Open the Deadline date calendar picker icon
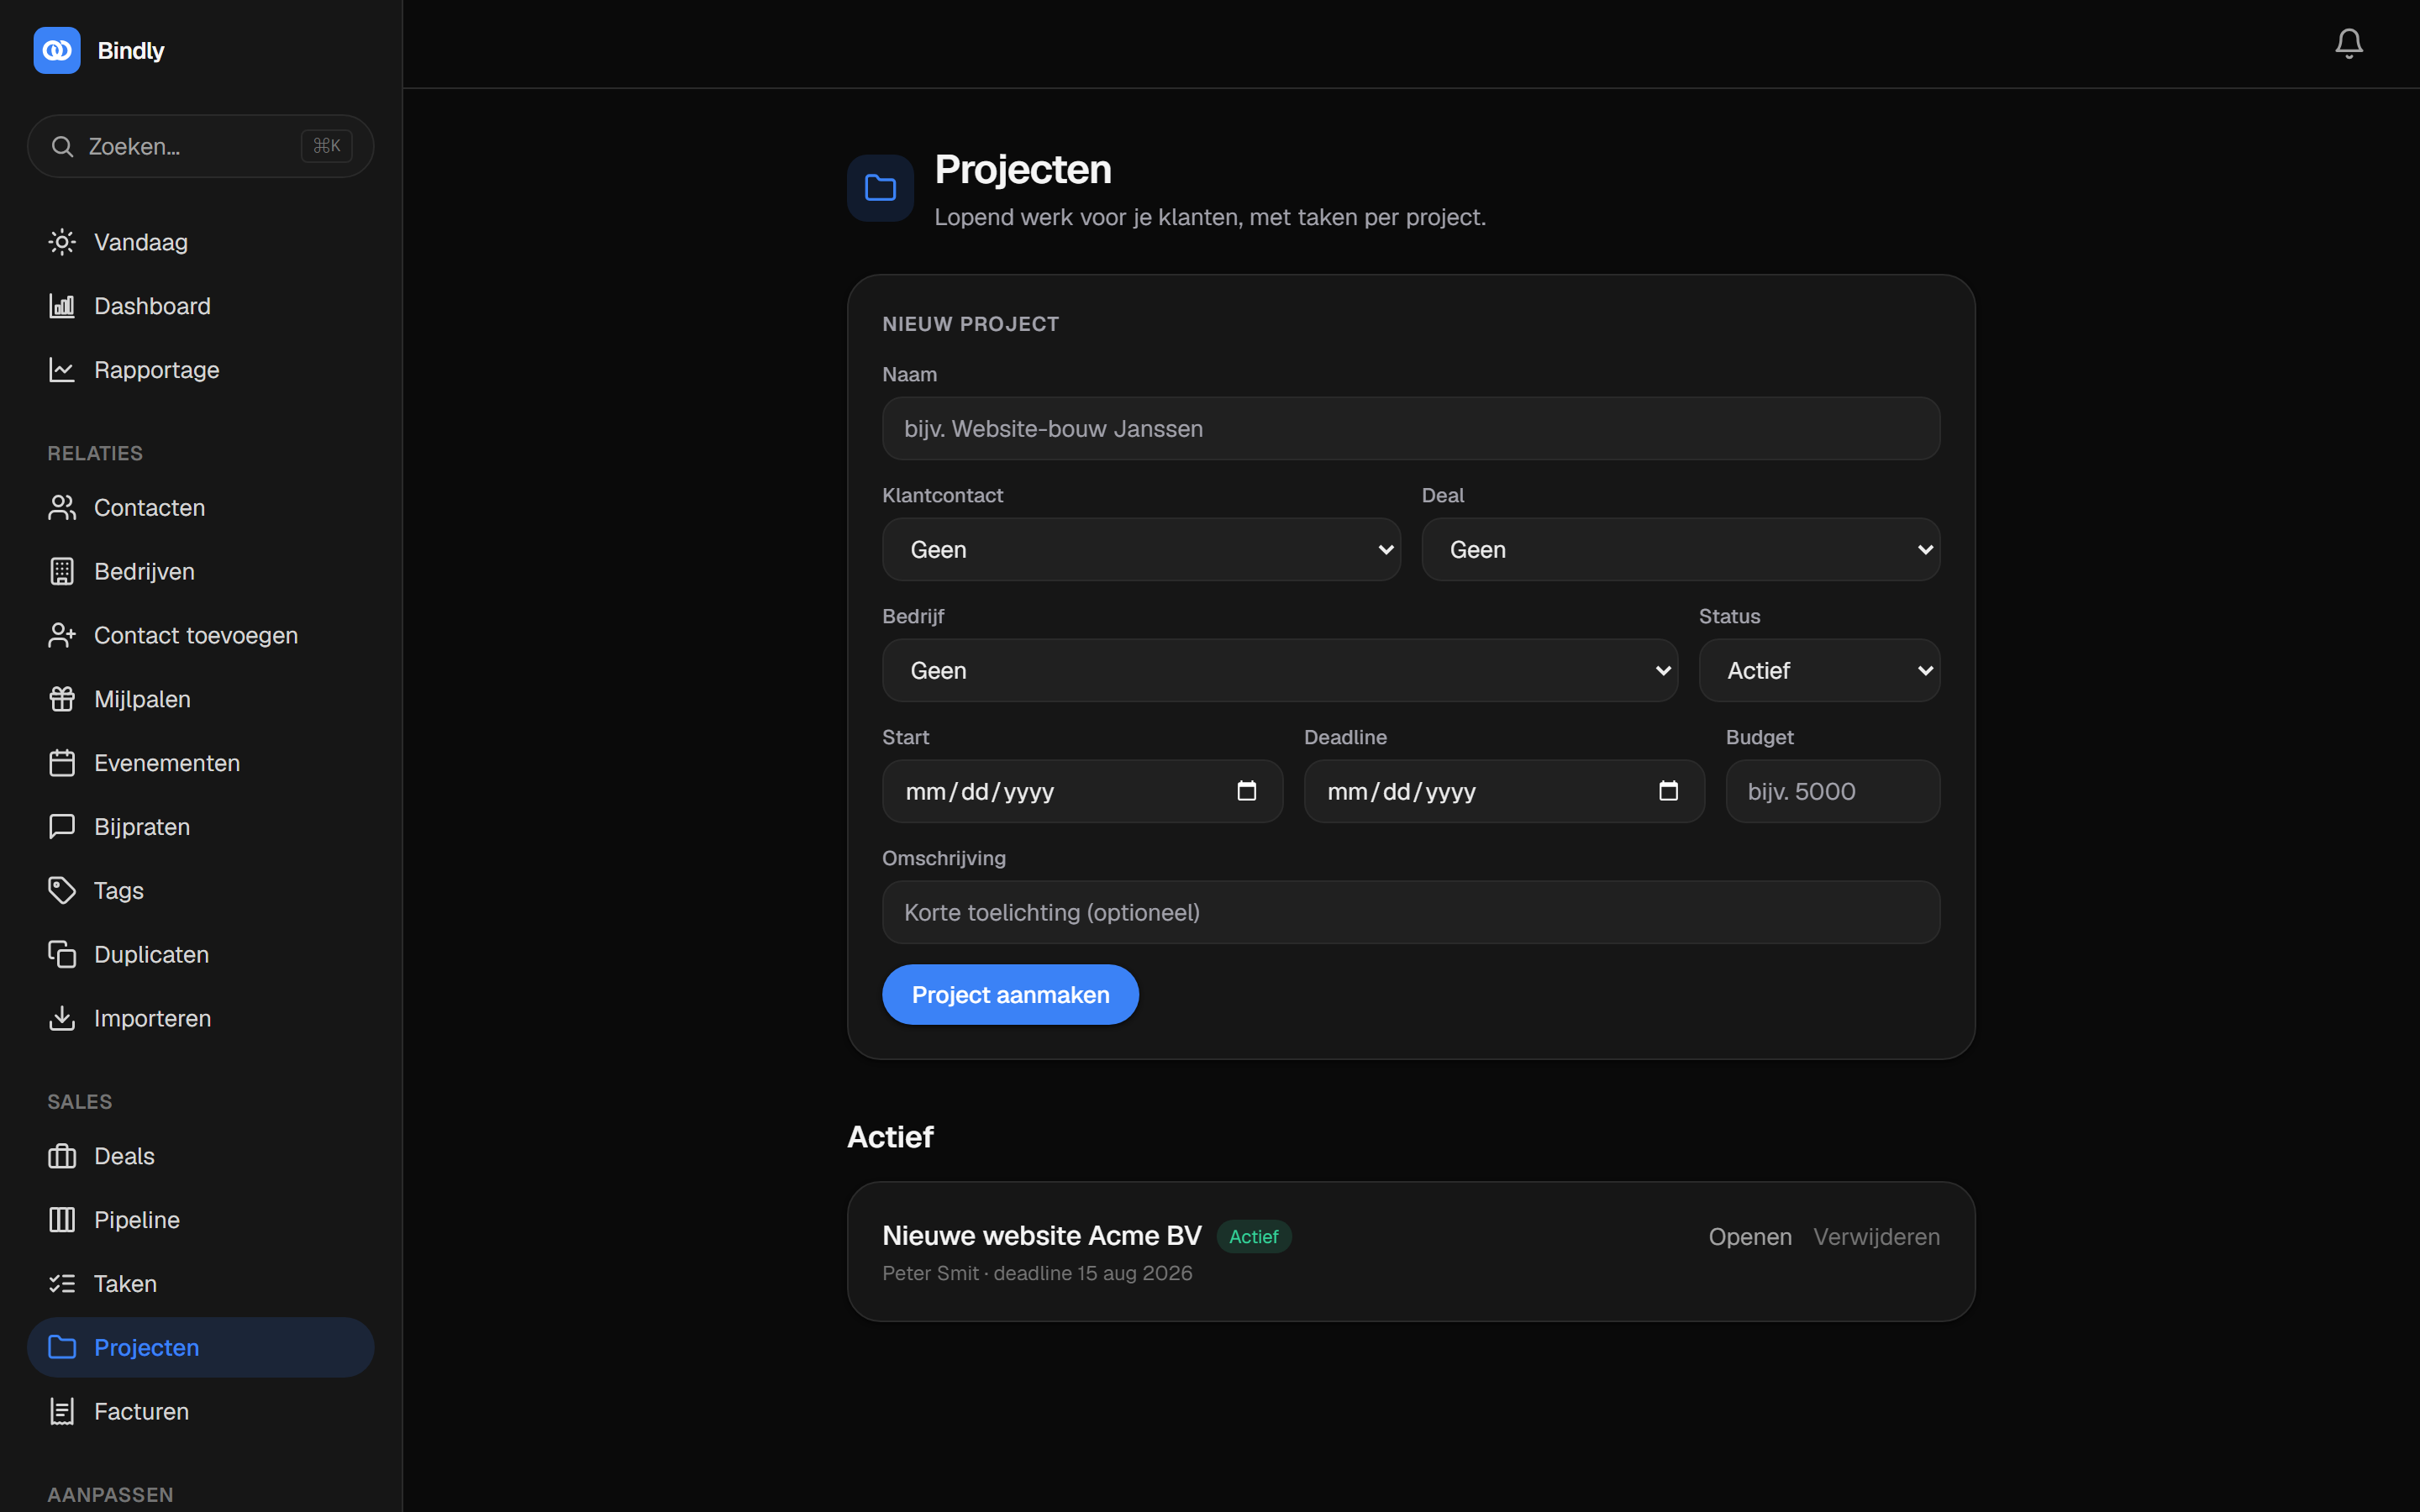This screenshot has height=1512, width=2420. point(1668,791)
